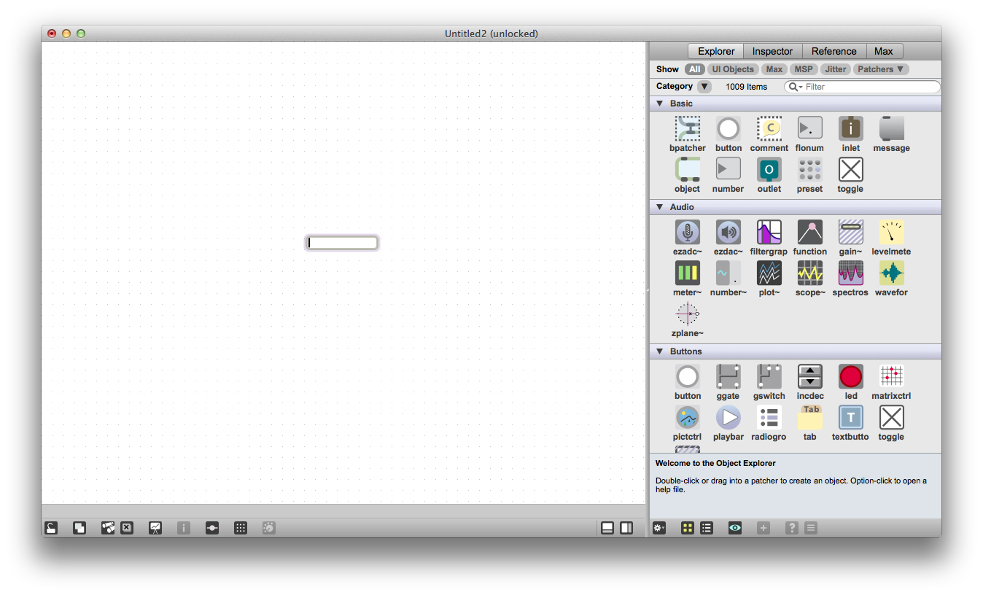Select the comment object icon

click(769, 129)
